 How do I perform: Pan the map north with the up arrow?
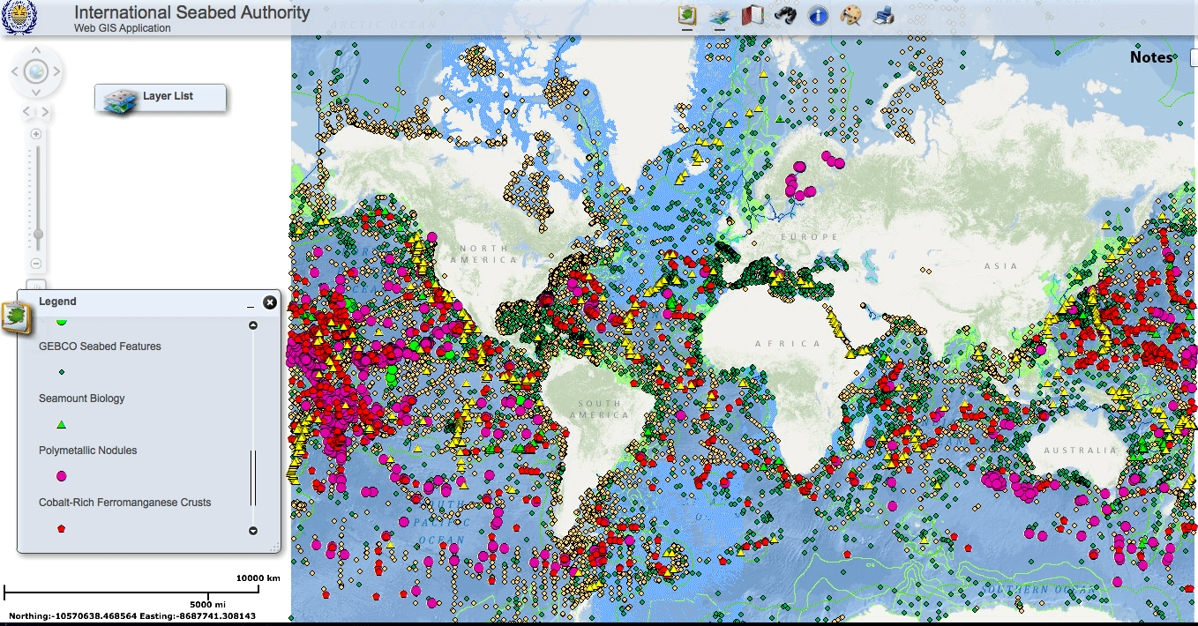[35, 49]
